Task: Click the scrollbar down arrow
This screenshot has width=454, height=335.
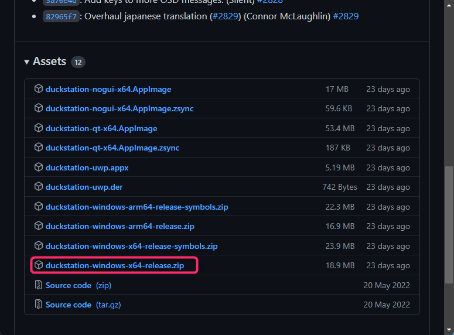Action: pyautogui.click(x=449, y=330)
